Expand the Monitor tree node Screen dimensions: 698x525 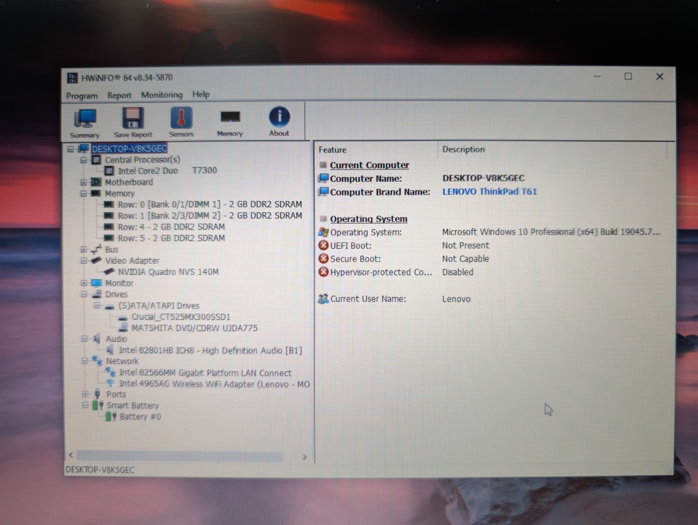(84, 283)
